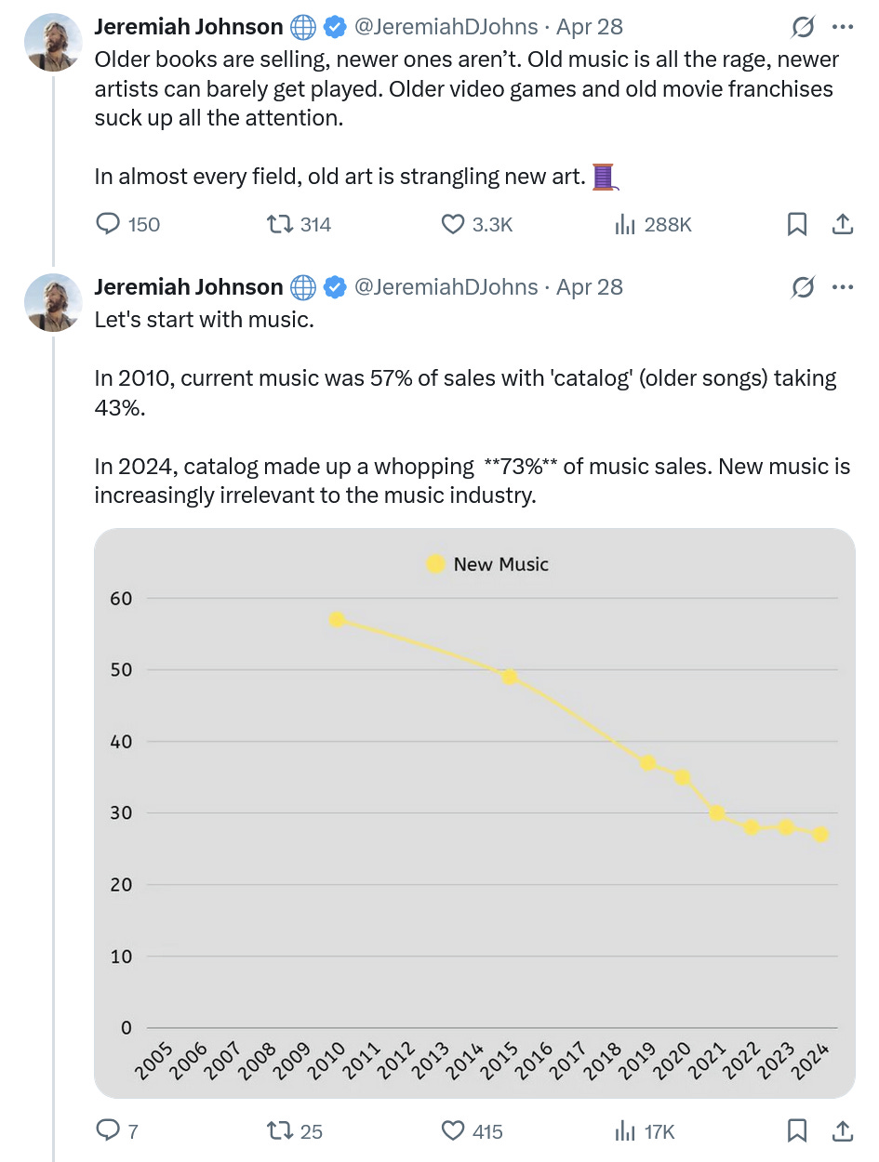Share the first tweet

[x=842, y=224]
